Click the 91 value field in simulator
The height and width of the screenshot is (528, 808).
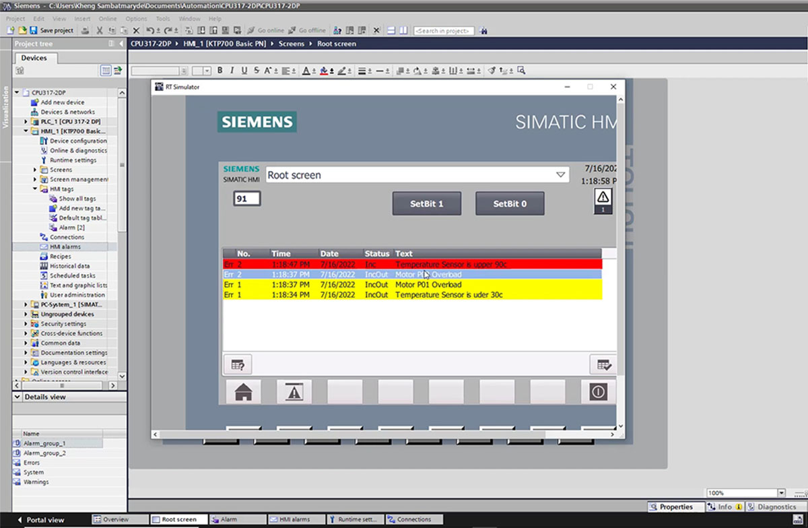coord(246,199)
